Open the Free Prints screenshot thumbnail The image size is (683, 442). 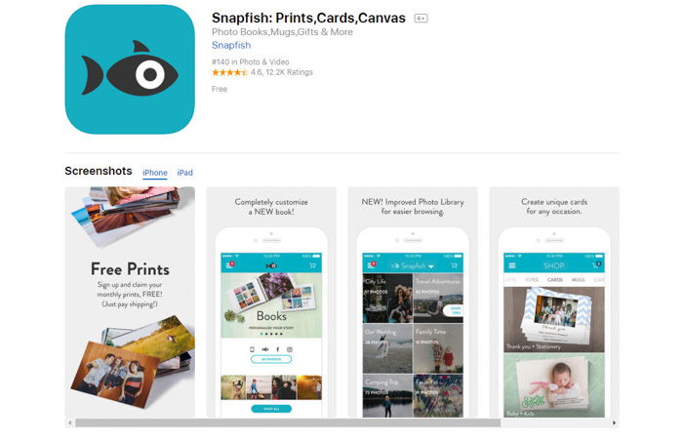coord(130,302)
